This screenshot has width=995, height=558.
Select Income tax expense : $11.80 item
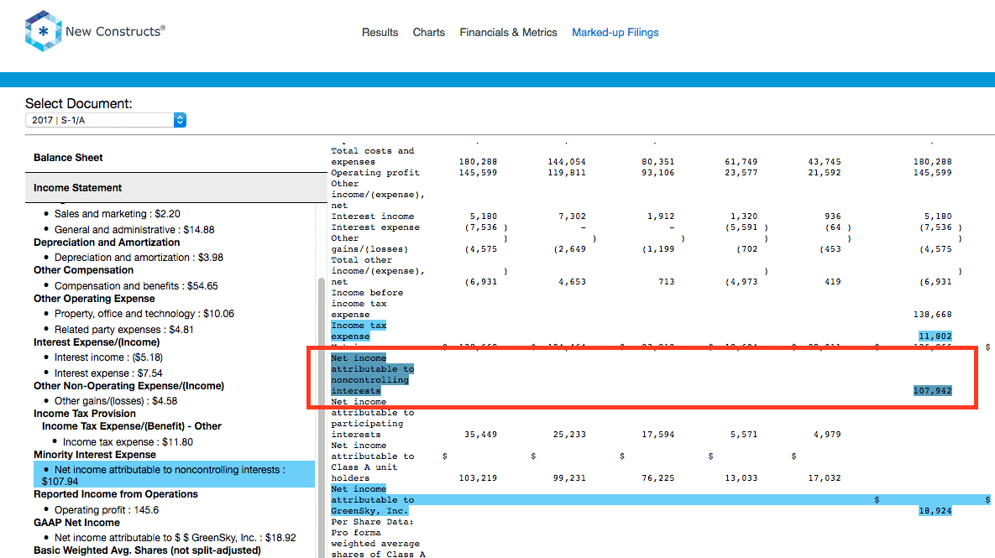coord(128,442)
